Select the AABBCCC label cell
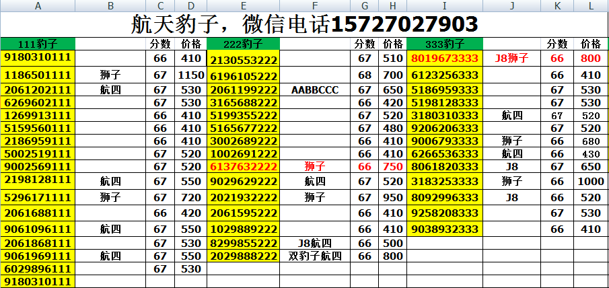 point(315,89)
